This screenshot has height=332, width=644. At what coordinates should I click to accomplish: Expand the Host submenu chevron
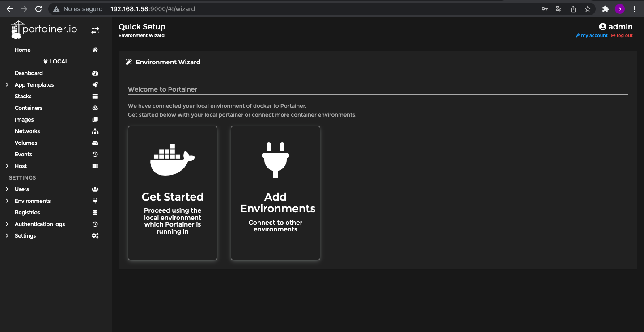(7, 166)
